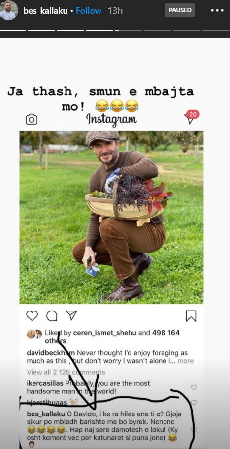
Task: Open bes_kallaku profile picture avatar
Action: click(9, 10)
